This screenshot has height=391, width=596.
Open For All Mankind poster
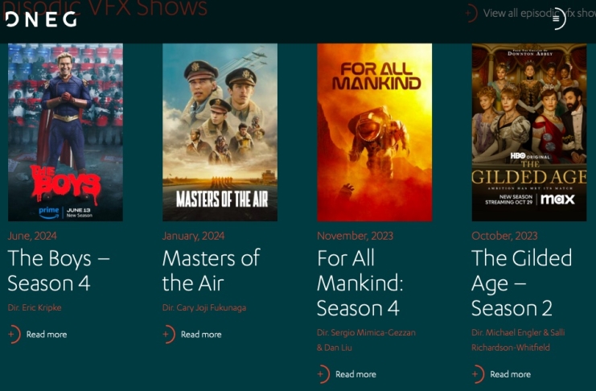[x=375, y=132]
